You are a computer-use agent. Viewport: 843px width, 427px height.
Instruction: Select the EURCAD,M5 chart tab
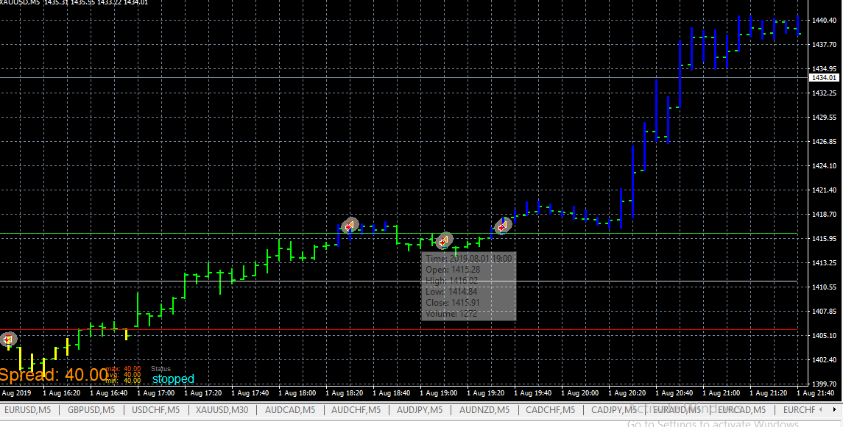(x=741, y=410)
